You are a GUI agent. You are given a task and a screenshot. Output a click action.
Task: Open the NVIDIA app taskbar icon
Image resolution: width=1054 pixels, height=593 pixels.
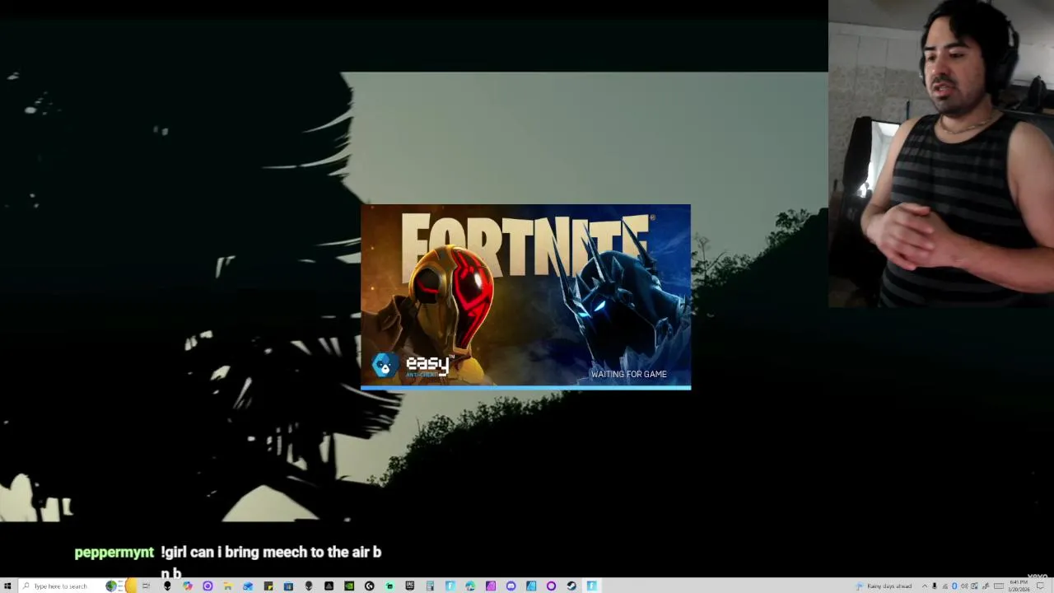349,586
